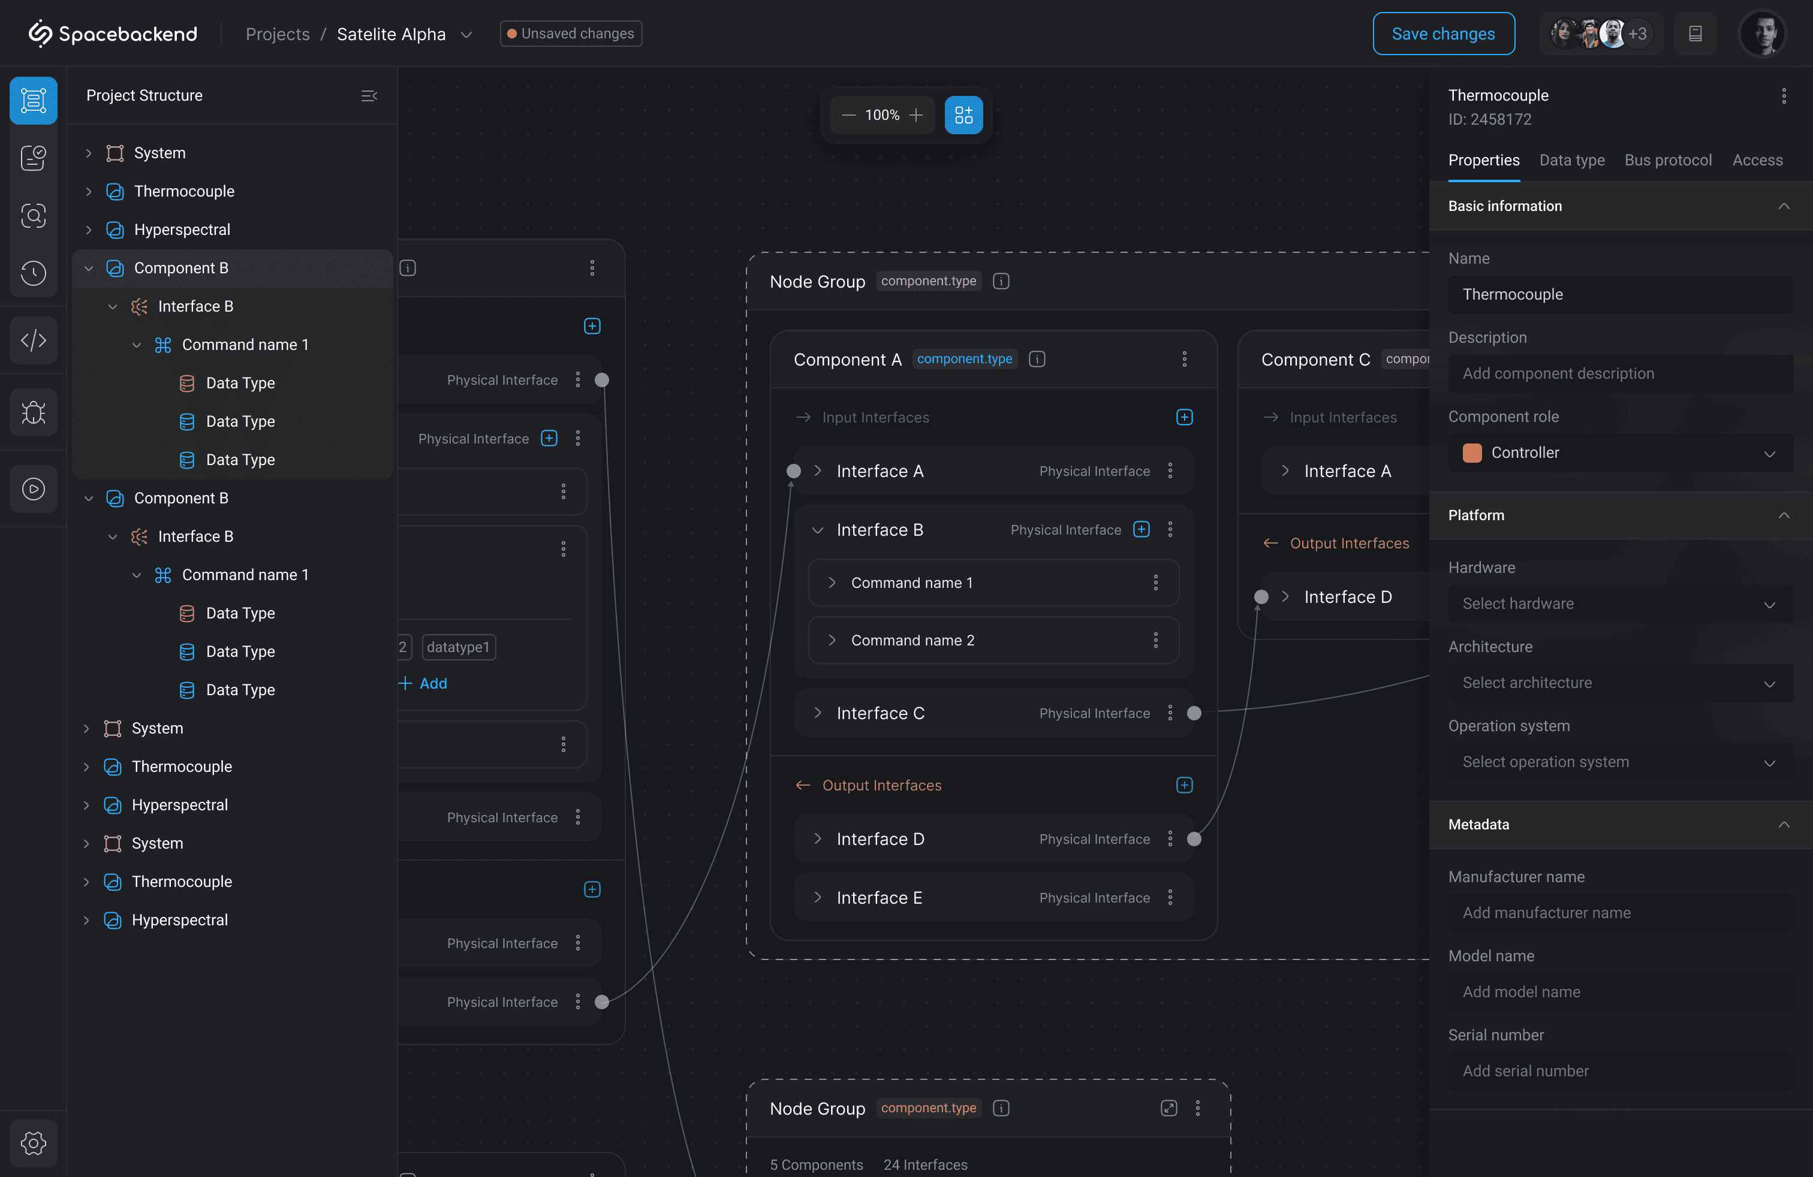Click info icon next to Component A
The image size is (1813, 1177).
tap(1037, 360)
